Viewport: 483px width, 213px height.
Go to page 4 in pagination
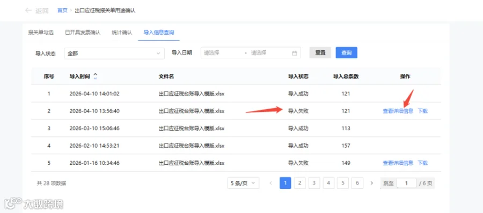click(x=328, y=183)
